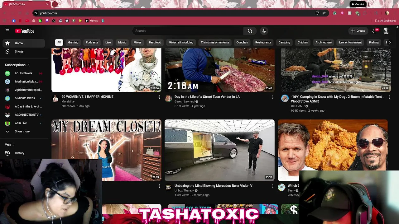
Task: Open RYUCAMP channel avatar
Action: coord(285,99)
